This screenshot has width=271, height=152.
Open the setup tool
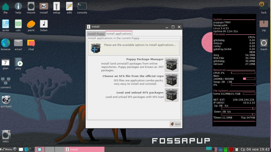[56, 6]
